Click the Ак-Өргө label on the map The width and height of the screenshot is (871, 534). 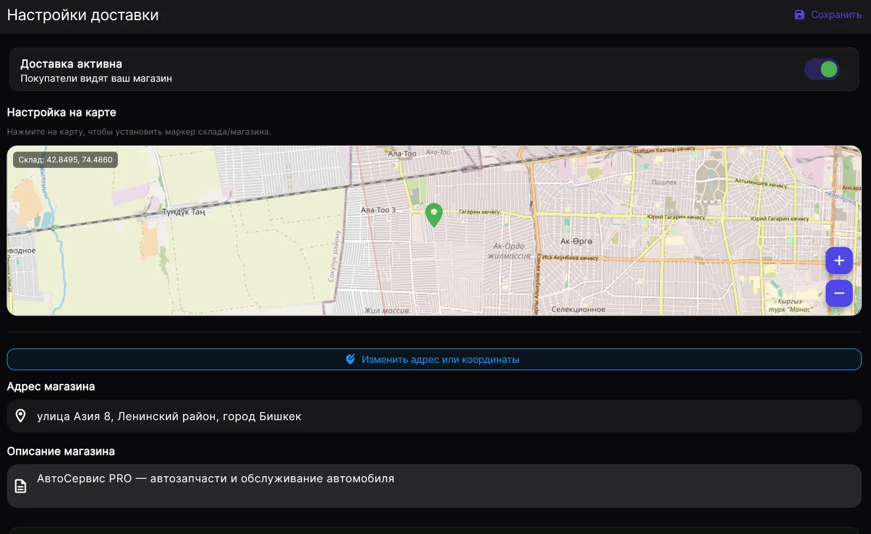pos(576,241)
